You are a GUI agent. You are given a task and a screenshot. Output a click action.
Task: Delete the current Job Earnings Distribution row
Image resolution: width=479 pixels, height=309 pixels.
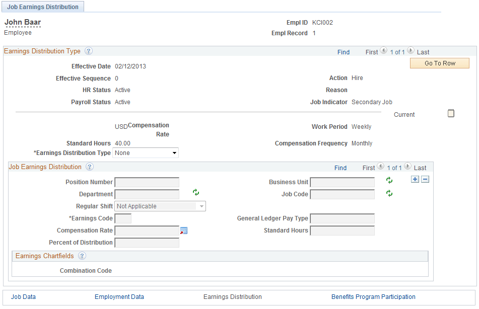coord(425,179)
